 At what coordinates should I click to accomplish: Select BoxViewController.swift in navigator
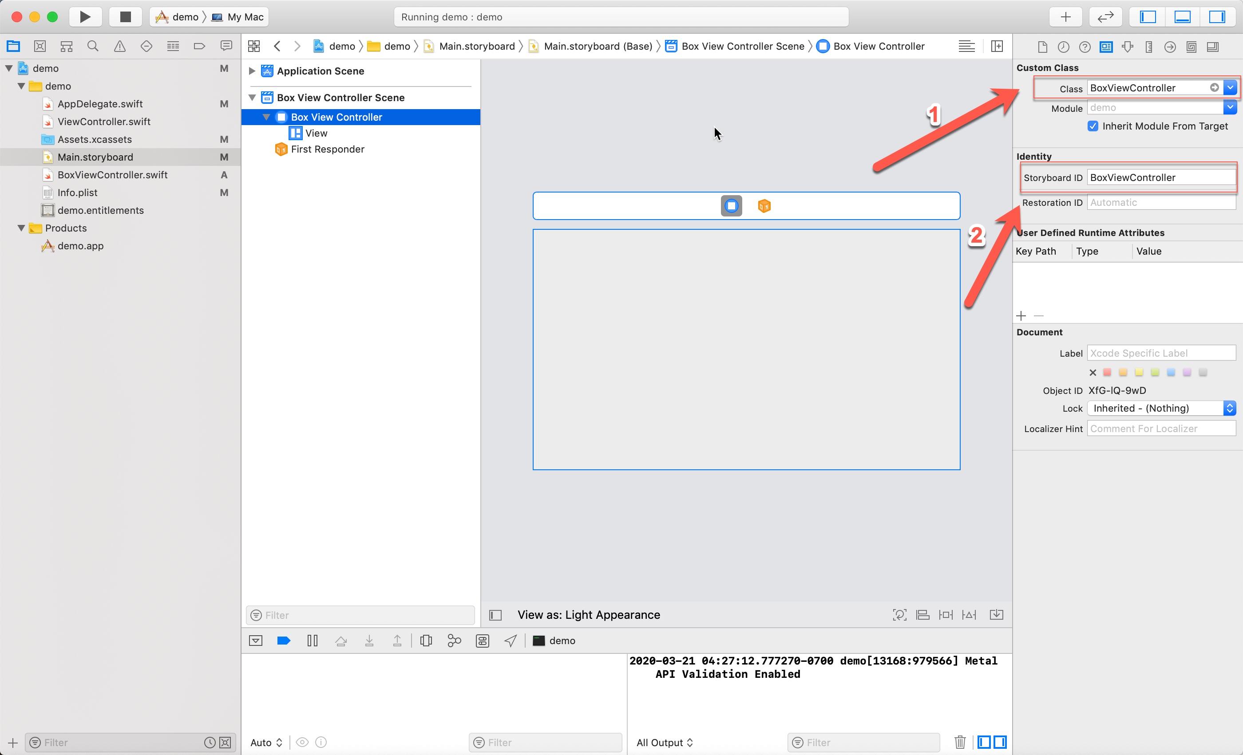tap(112, 175)
